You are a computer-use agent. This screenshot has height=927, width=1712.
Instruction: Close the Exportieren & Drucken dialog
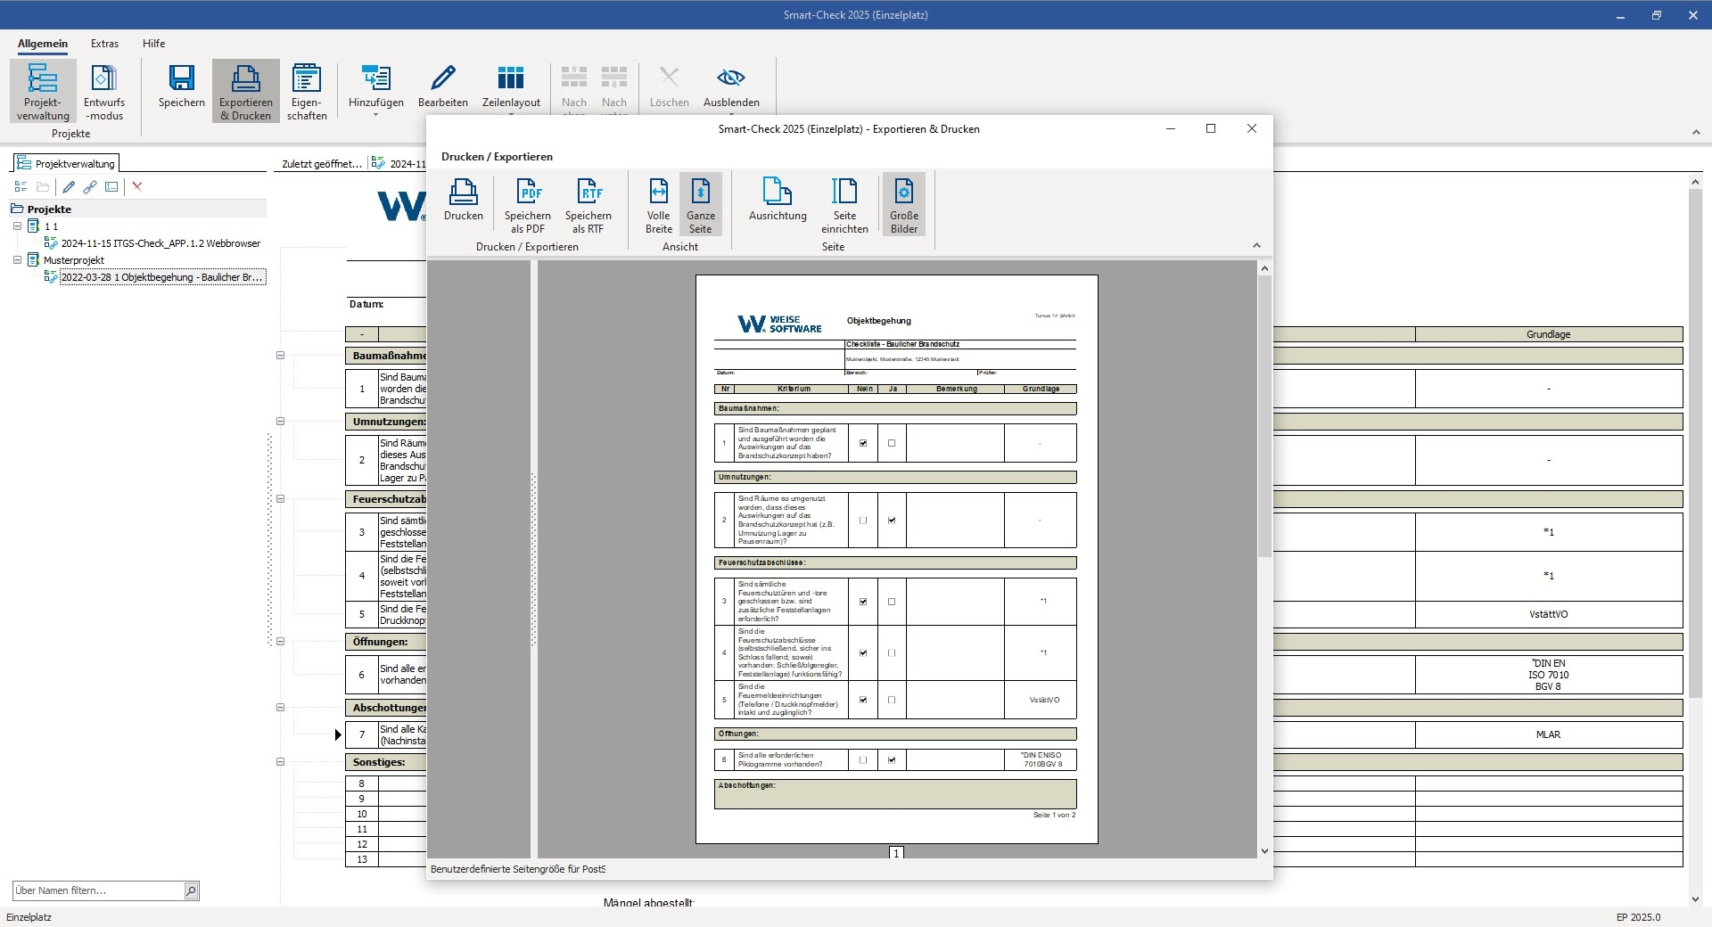[1252, 128]
